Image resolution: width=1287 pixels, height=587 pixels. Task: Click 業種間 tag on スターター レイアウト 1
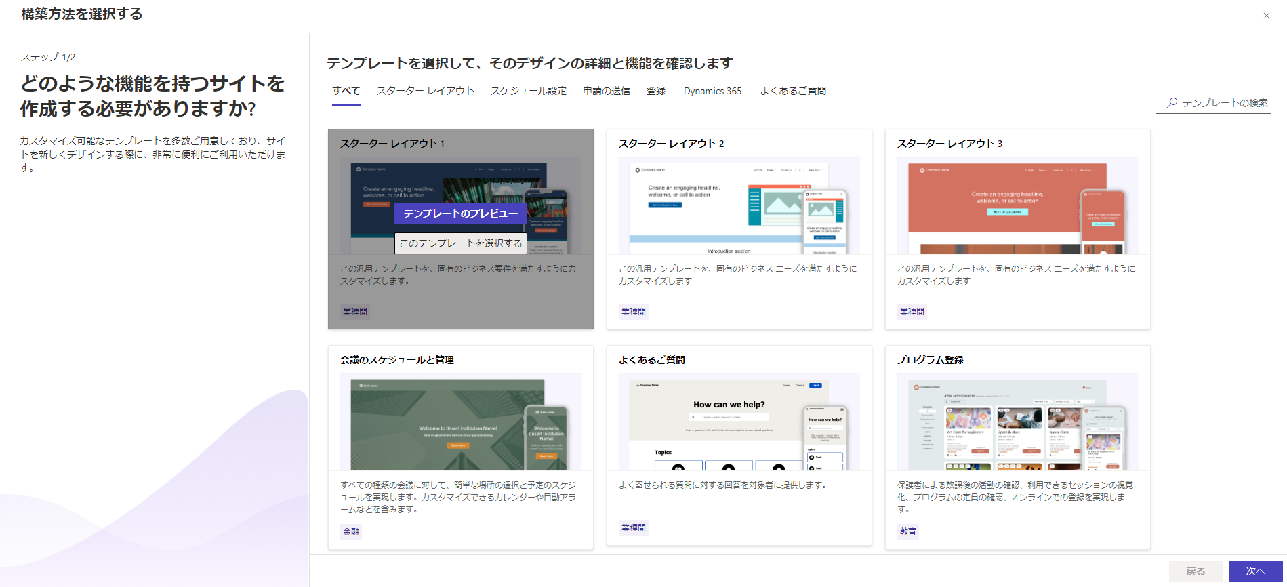pos(355,312)
